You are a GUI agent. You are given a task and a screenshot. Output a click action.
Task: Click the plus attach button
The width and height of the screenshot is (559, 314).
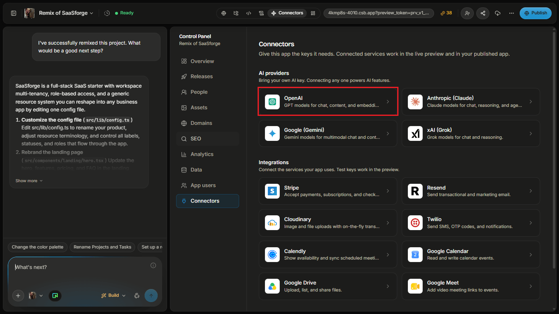[x=18, y=296]
